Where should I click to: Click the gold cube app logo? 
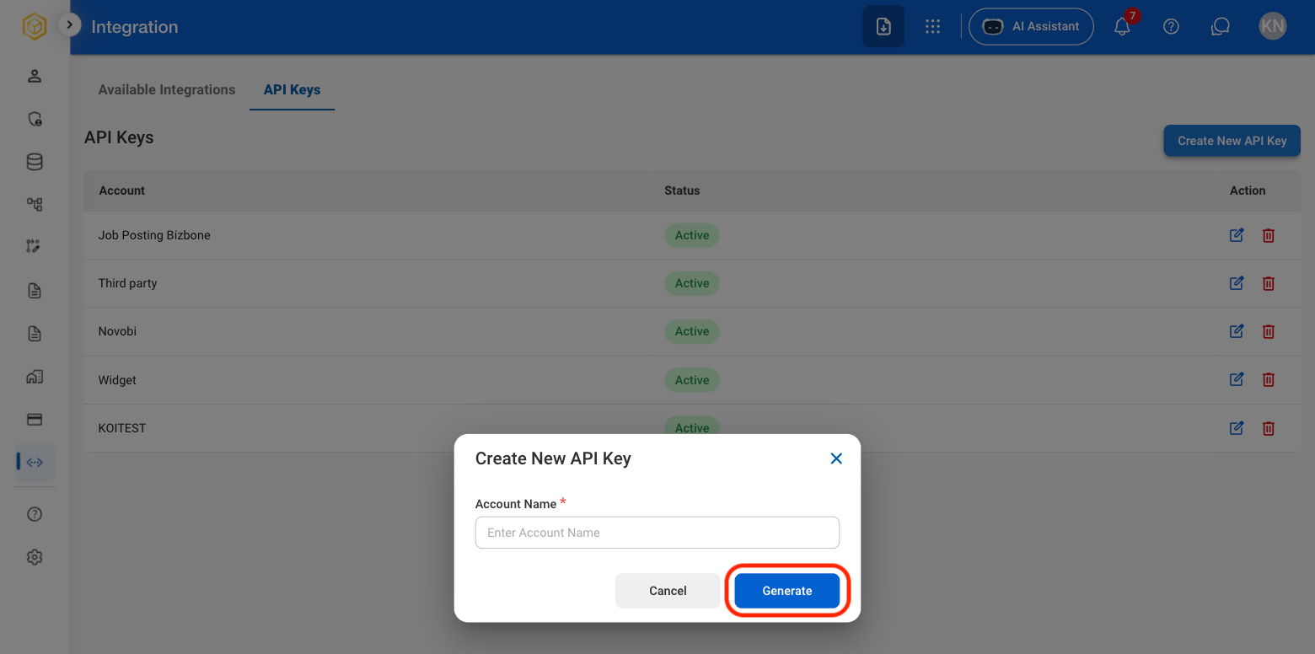point(35,27)
